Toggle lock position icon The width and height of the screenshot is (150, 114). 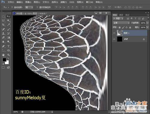127,27
